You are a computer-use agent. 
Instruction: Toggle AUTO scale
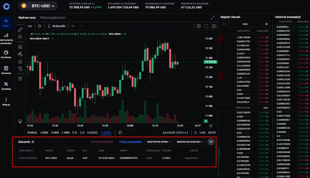click(x=212, y=133)
